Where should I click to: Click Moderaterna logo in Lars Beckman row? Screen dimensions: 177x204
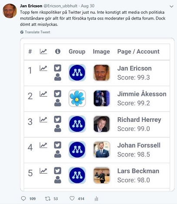[x=77, y=175]
